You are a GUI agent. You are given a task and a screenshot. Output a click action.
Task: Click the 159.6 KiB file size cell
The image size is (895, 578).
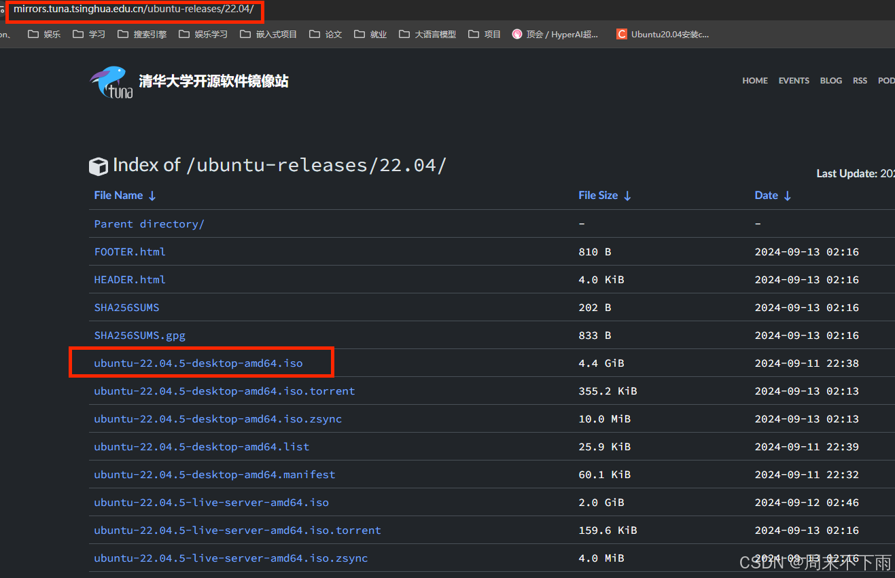[x=608, y=530]
